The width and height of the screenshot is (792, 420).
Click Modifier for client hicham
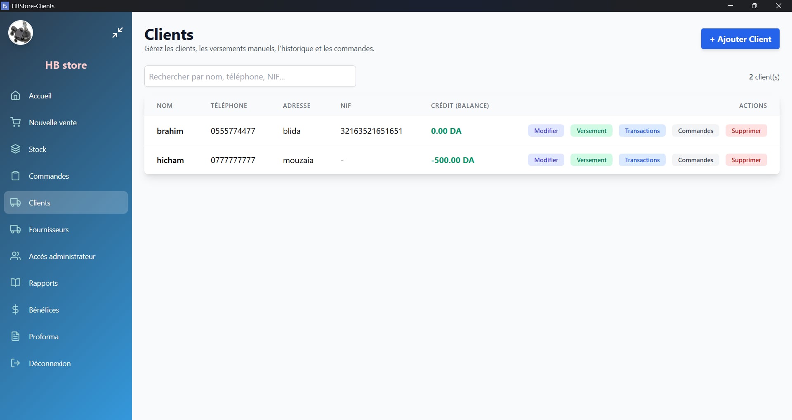(546, 160)
